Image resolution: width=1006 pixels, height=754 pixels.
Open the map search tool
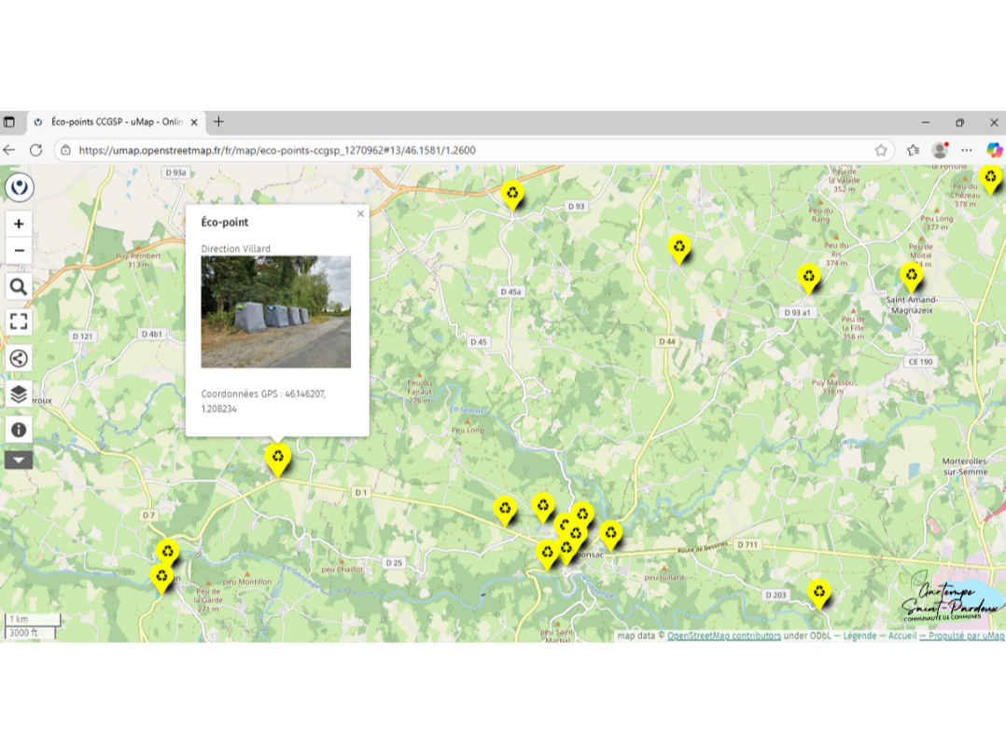pyautogui.click(x=19, y=287)
